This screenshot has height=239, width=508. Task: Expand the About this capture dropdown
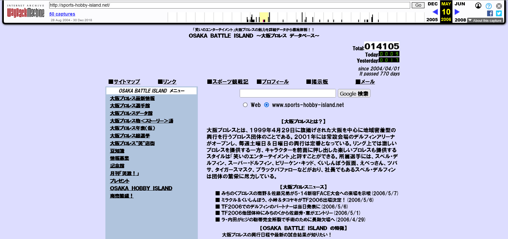[x=485, y=21]
